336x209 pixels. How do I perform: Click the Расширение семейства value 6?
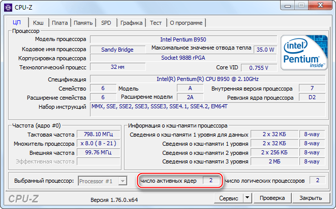[103, 97]
